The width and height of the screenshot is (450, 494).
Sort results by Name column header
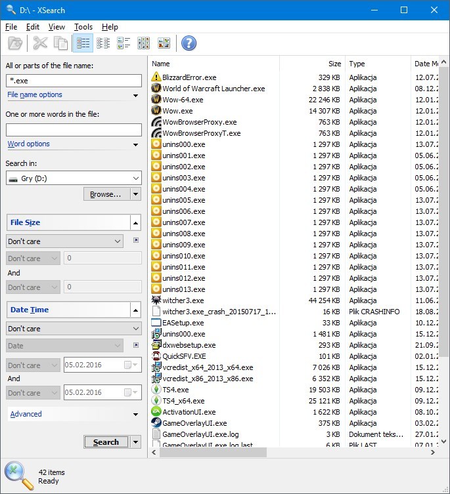click(x=214, y=64)
